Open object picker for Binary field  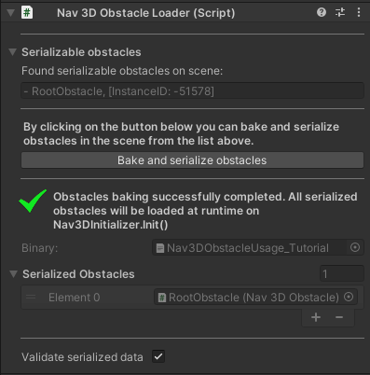[x=355, y=247]
